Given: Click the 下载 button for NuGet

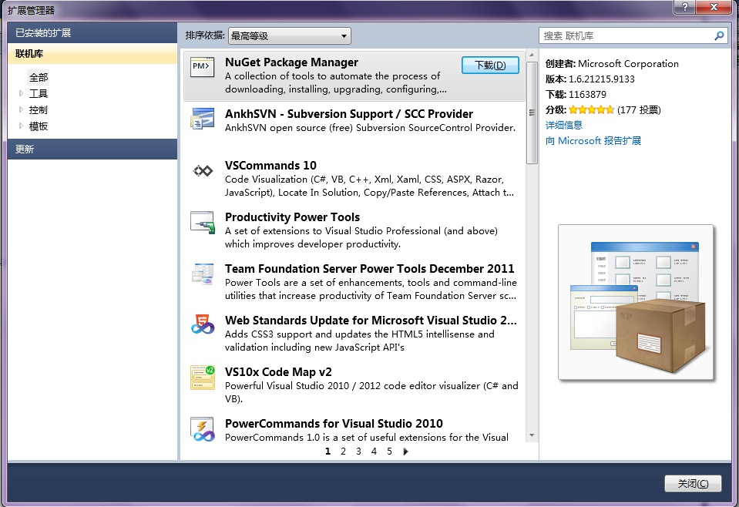Looking at the screenshot, I should [x=490, y=65].
